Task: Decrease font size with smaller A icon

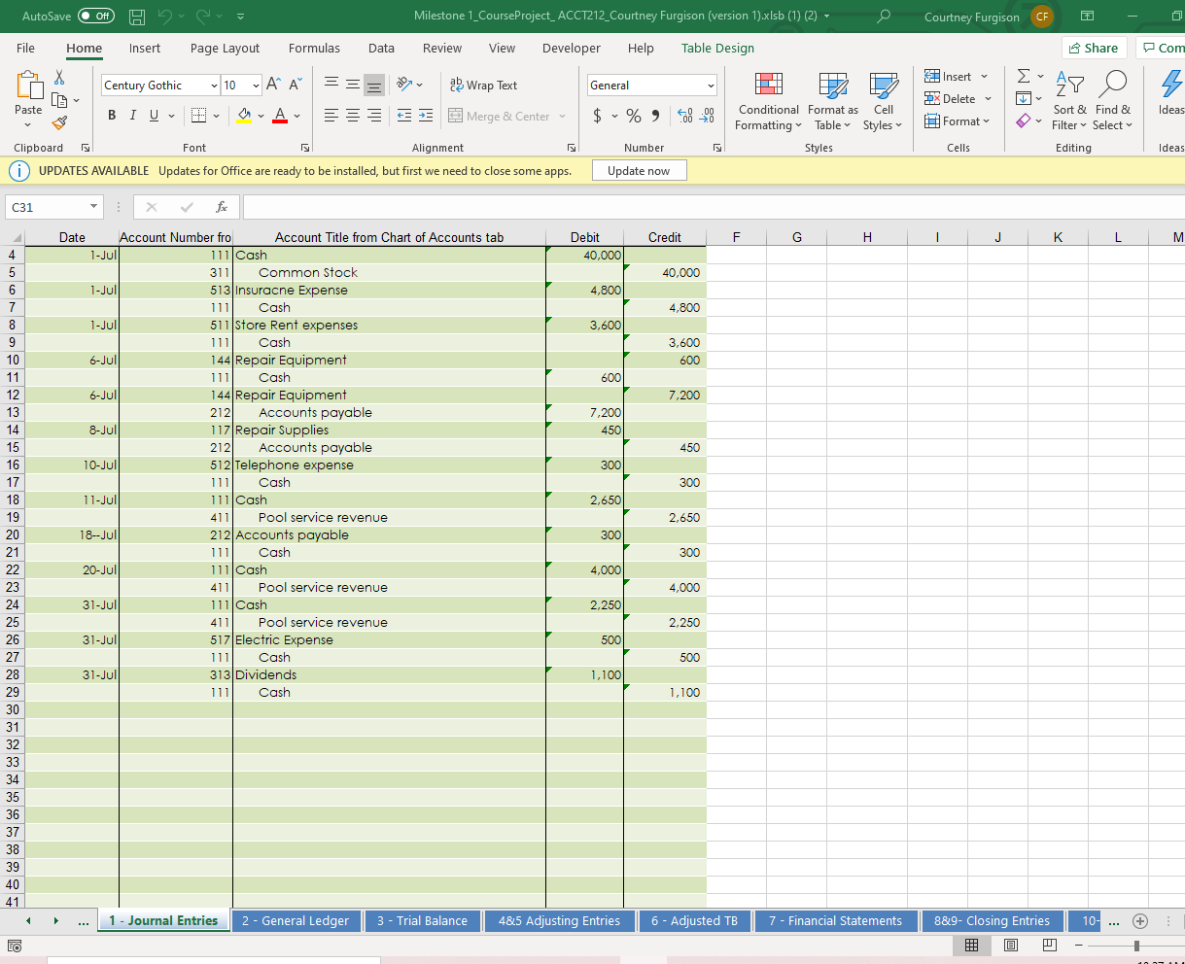Action: tap(295, 85)
